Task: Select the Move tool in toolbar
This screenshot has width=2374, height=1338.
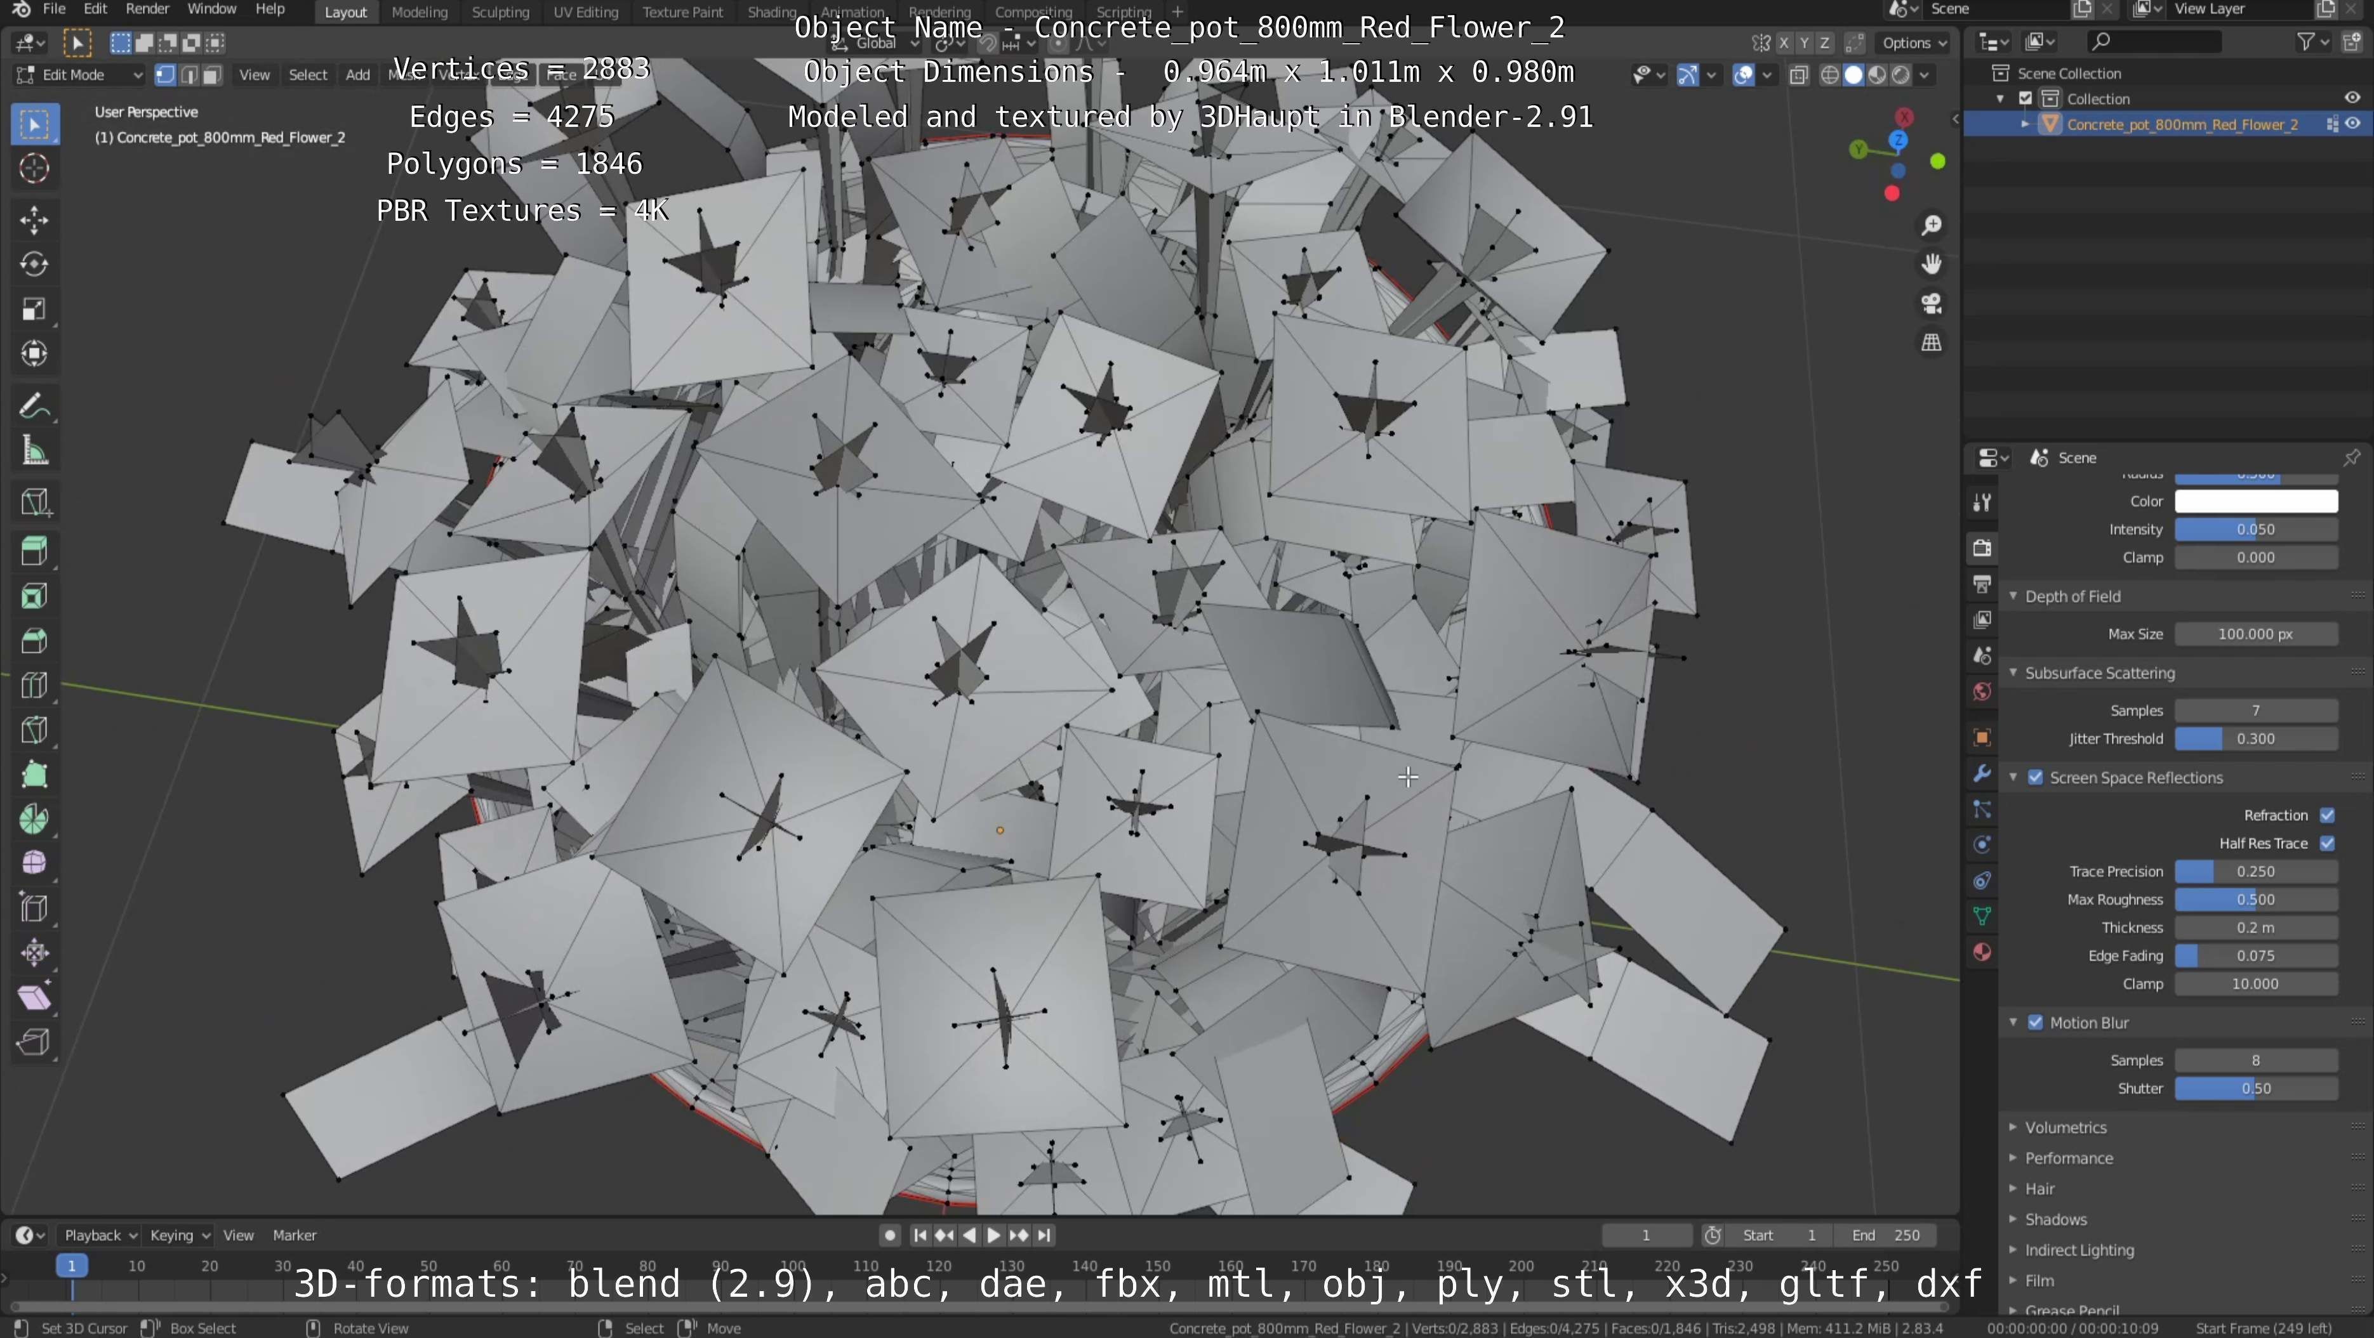Action: click(x=34, y=220)
